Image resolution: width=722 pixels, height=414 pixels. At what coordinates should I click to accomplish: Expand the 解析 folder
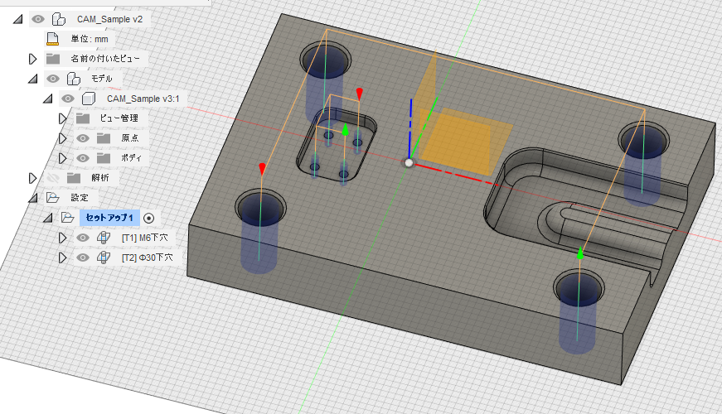32,177
